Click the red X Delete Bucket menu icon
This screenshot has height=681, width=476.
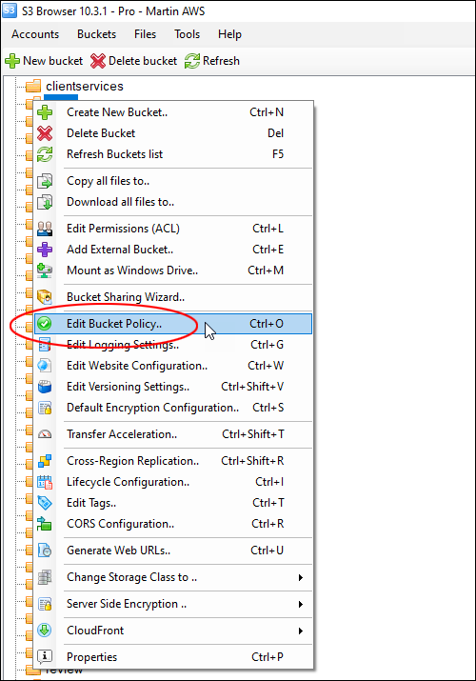pos(45,133)
